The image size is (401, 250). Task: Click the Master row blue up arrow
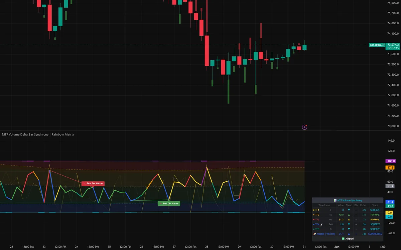click(x=349, y=234)
